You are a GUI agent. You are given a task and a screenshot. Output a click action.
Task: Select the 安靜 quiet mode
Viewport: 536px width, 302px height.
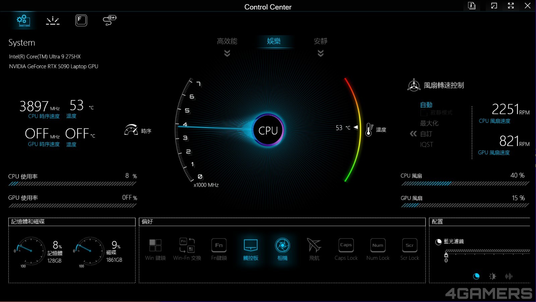tap(321, 41)
